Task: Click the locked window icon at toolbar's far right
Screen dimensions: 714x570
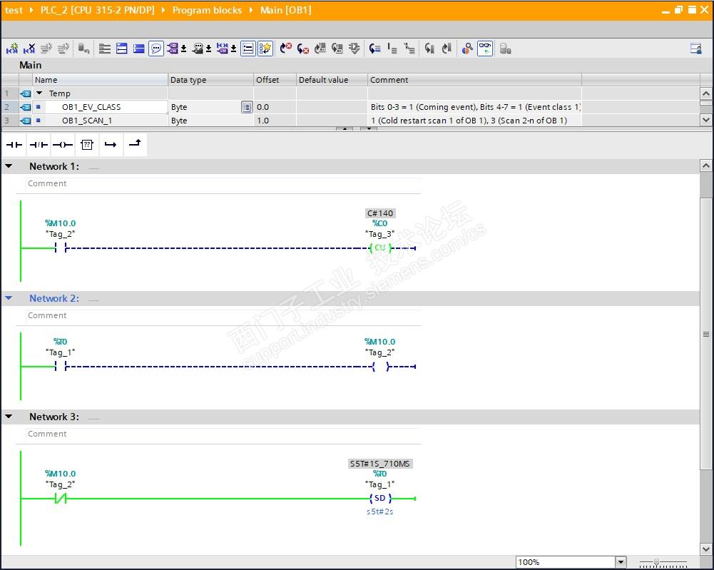Action: [x=695, y=49]
